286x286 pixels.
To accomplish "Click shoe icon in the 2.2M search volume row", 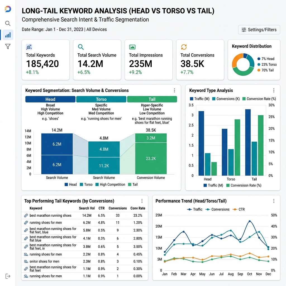I will (26, 254).
